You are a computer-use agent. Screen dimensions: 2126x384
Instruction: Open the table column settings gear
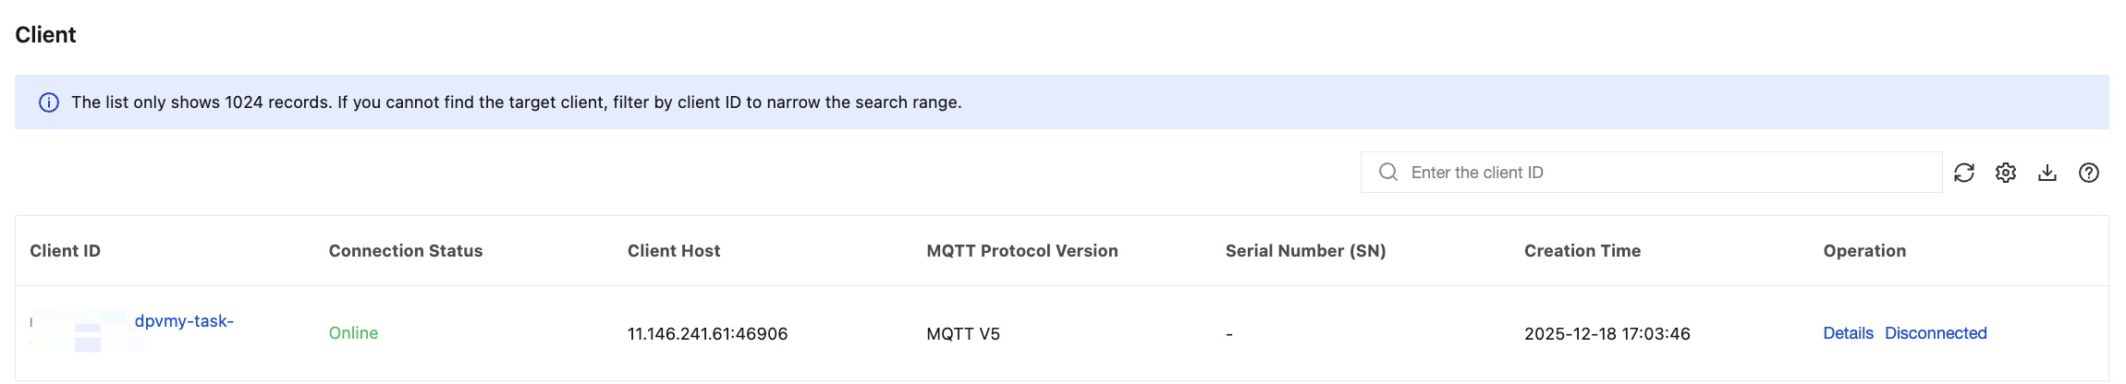coord(2006,173)
